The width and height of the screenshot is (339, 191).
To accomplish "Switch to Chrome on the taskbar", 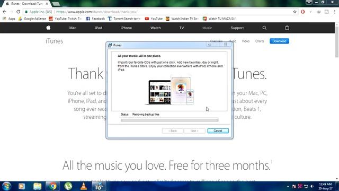I will coord(52,186).
